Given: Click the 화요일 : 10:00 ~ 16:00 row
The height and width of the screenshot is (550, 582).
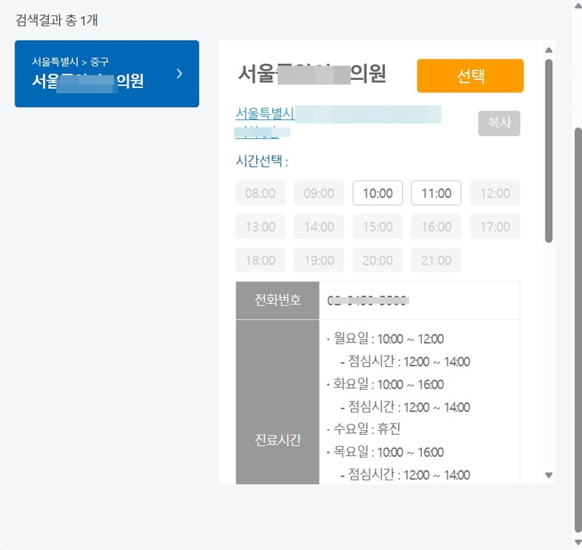Looking at the screenshot, I should click(x=385, y=384).
